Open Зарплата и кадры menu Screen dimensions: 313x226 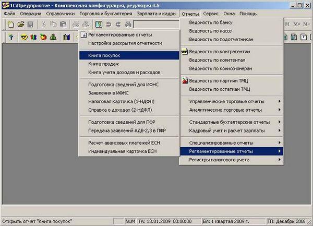pos(156,14)
